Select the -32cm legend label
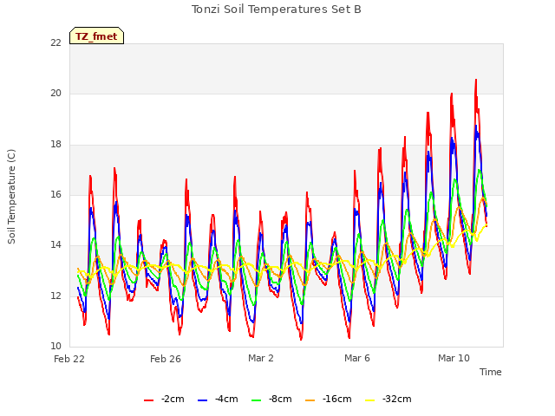This screenshot has height=416, width=555. (x=397, y=399)
